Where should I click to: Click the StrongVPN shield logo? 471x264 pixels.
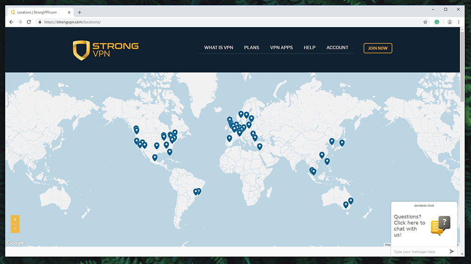coord(81,50)
